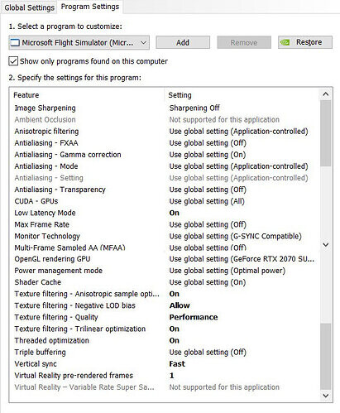Click the settings list scroll down arrow at bottom
The width and height of the screenshot is (340, 413).
coord(325,396)
